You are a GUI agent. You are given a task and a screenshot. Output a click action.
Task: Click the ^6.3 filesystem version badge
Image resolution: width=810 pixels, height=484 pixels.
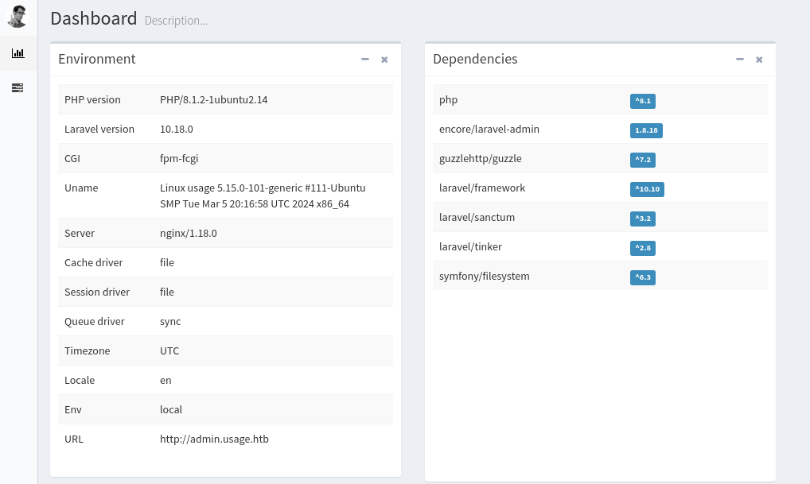[x=643, y=277]
